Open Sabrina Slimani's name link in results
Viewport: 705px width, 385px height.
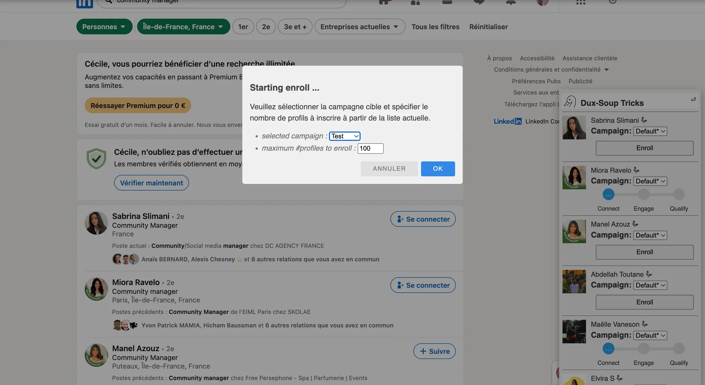click(141, 216)
